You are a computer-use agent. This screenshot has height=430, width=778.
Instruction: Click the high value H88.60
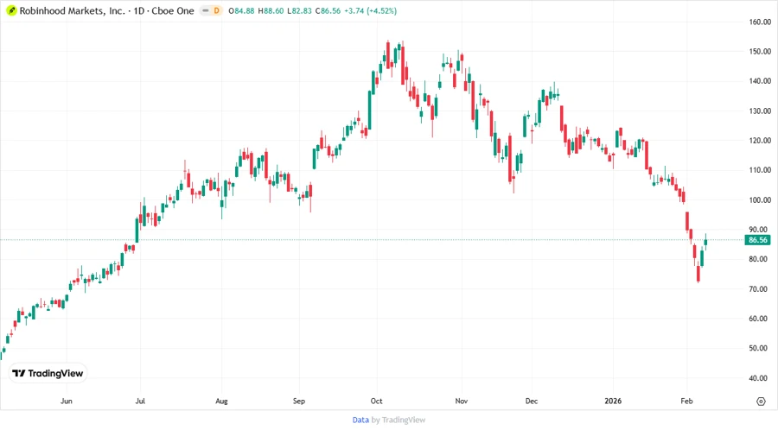pos(271,10)
